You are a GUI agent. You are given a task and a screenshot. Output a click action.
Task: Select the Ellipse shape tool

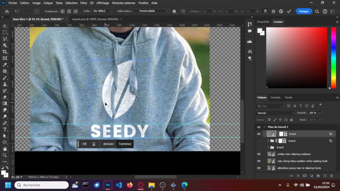point(5,143)
